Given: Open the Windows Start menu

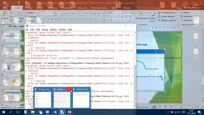Looking at the screenshot, I should [x=4, y=112].
